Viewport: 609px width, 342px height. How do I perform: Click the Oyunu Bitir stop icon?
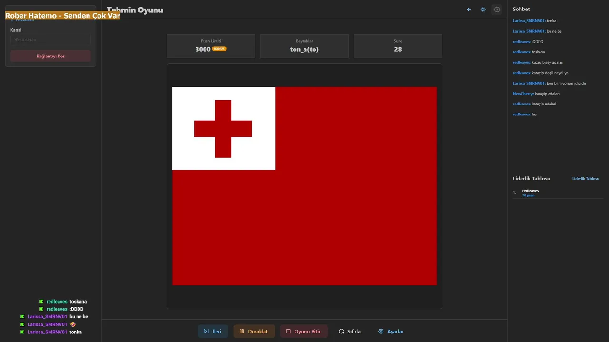click(x=288, y=331)
